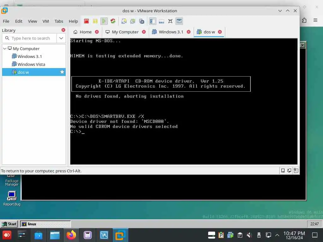Open the Edit menu
Viewport: 323px width, 242px height.
(x=19, y=21)
